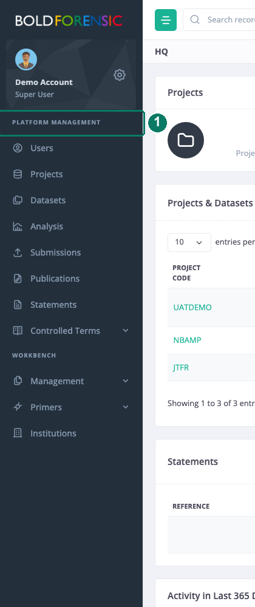Click the Institutions building icon
Screen dimensions: 255x607
pyautogui.click(x=18, y=433)
